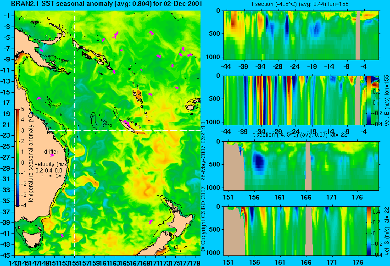Click the 't section ... lat=-22' panel title

[x=300, y=134]
